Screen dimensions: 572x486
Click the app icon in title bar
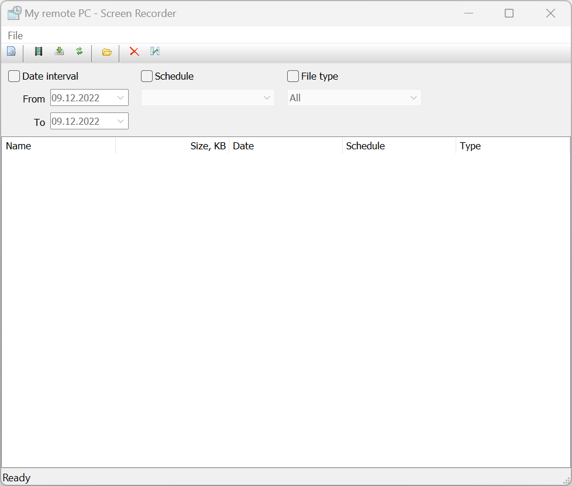[14, 13]
